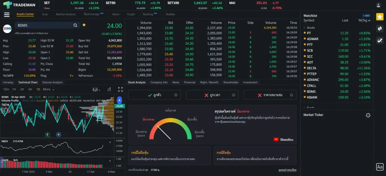Click the yellow star sidebar icon
Viewport: 386px width, 176px height.
coord(380,17)
